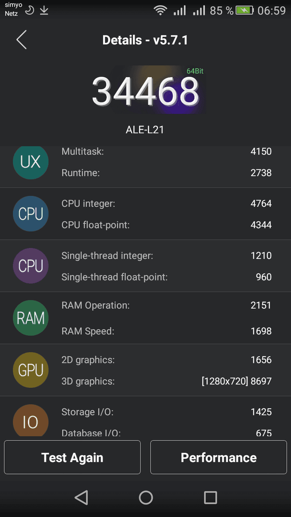
Task: Tap the Android home circle button
Action: click(145, 497)
